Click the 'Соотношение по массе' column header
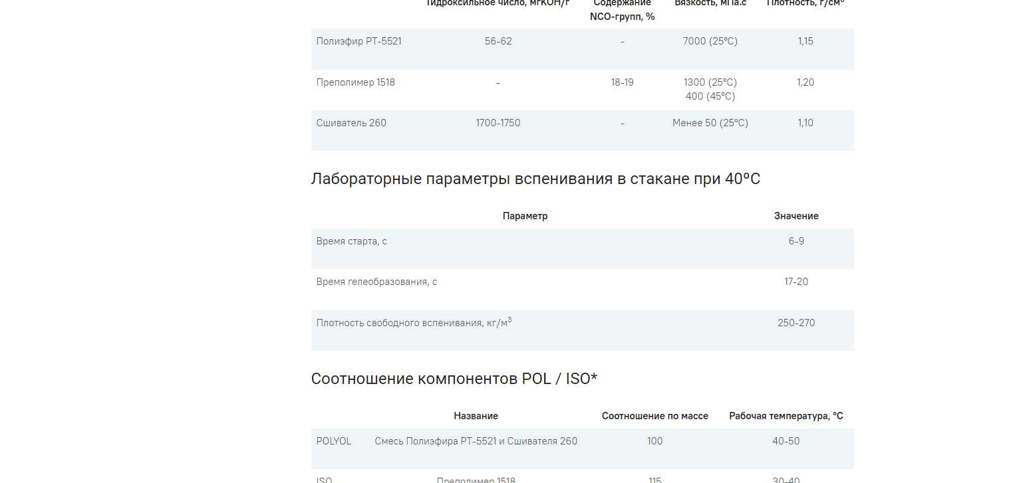Screen dimensions: 1011x483 point(655,416)
